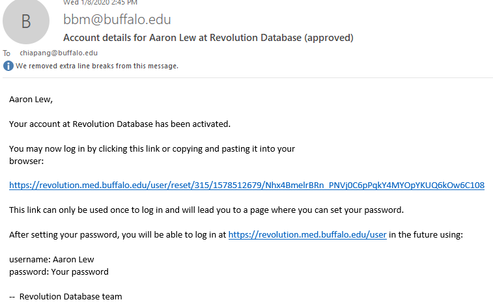Click the password: Your password line
The image size is (493, 304).
59,271
